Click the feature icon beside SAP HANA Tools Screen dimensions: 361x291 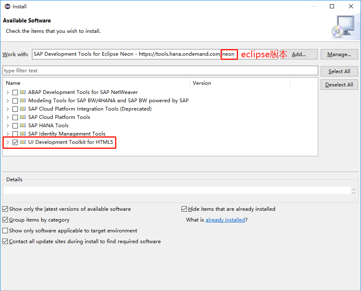[24, 125]
